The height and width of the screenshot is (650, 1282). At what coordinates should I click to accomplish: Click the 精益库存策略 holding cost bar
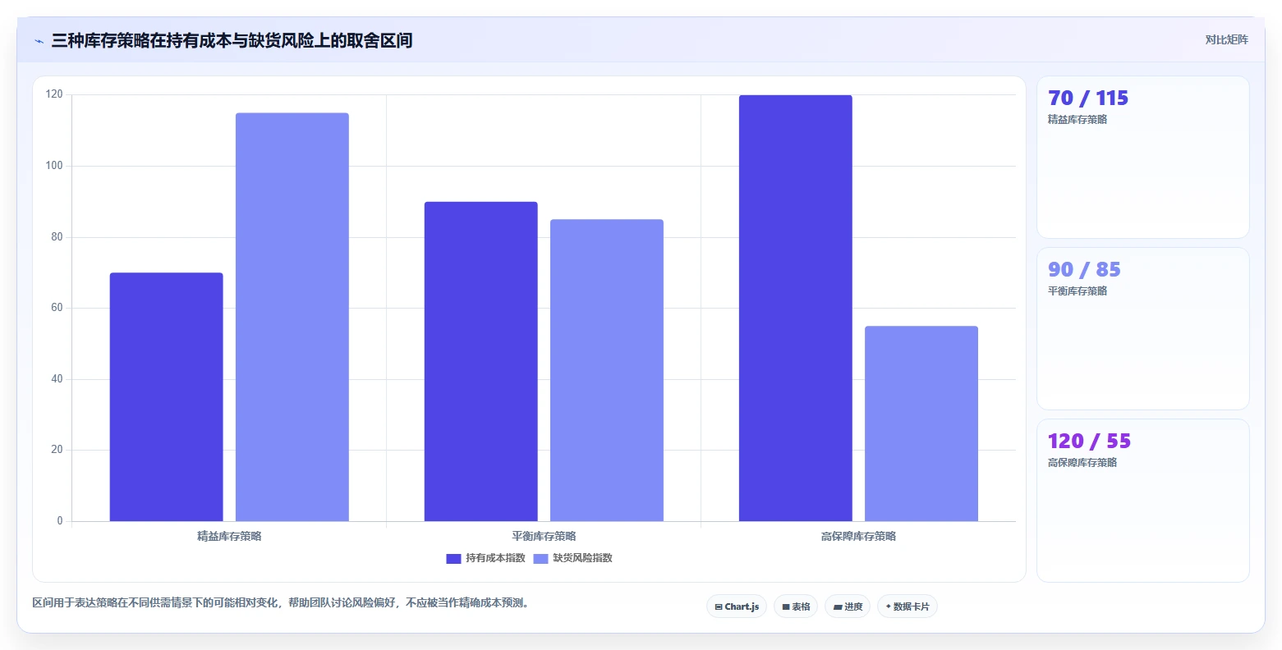click(166, 397)
